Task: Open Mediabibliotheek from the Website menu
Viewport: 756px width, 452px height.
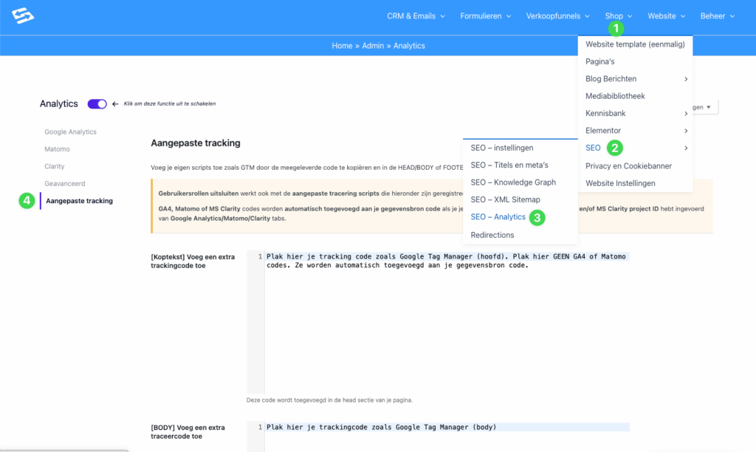Action: (615, 96)
